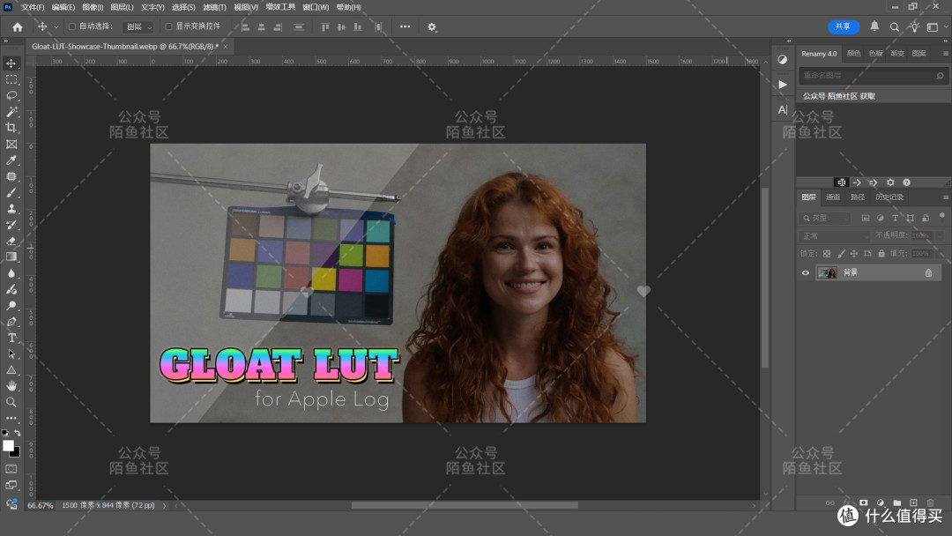Select the Magic Wand tool
This screenshot has height=536, width=952.
click(x=11, y=112)
